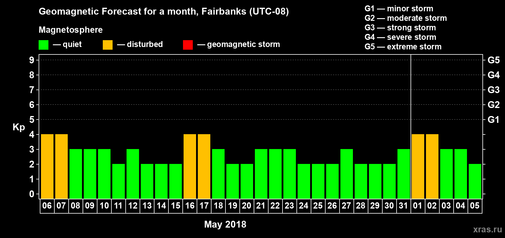Click the bar above date 27
Screen dimensions: 505x238
point(347,174)
